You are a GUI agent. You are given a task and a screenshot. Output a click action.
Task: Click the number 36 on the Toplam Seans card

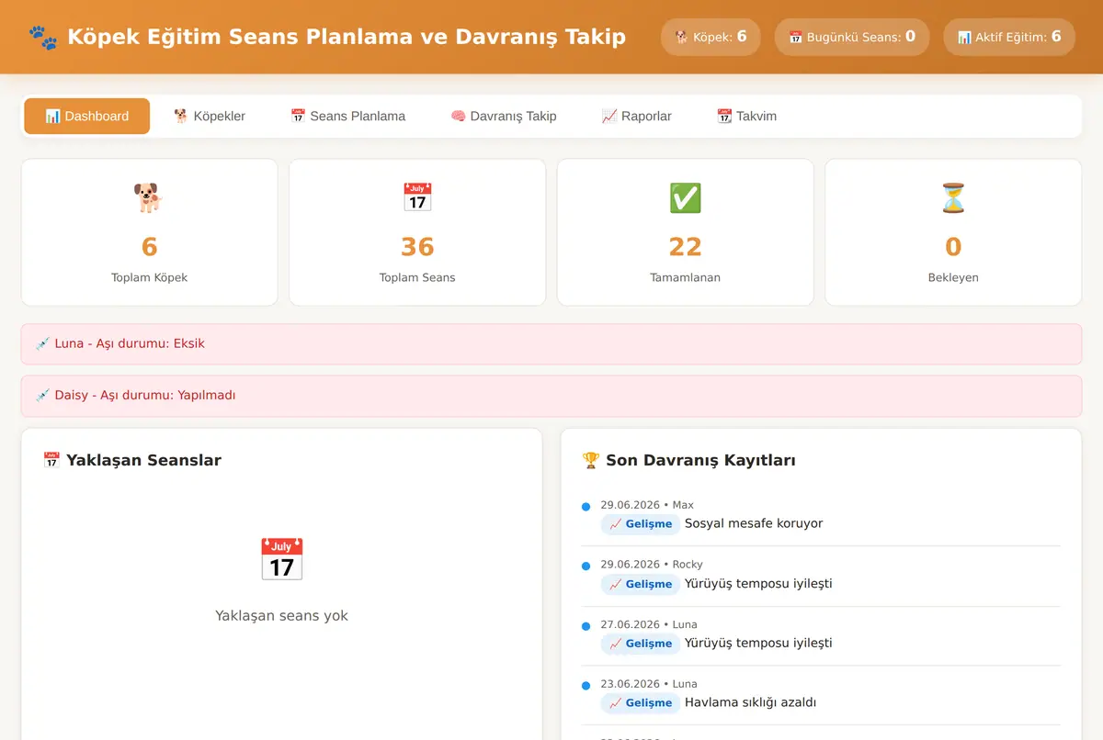point(417,247)
